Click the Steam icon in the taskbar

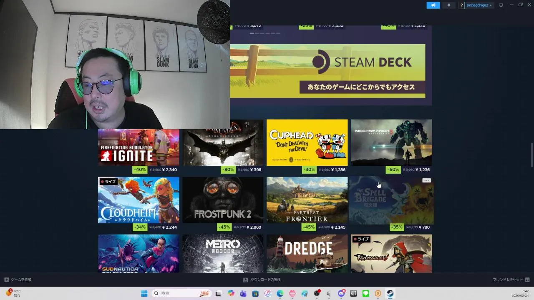390,293
